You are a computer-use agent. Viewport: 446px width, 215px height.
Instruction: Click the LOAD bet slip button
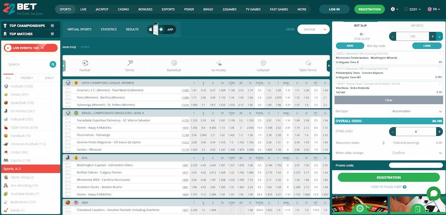coord(427,46)
